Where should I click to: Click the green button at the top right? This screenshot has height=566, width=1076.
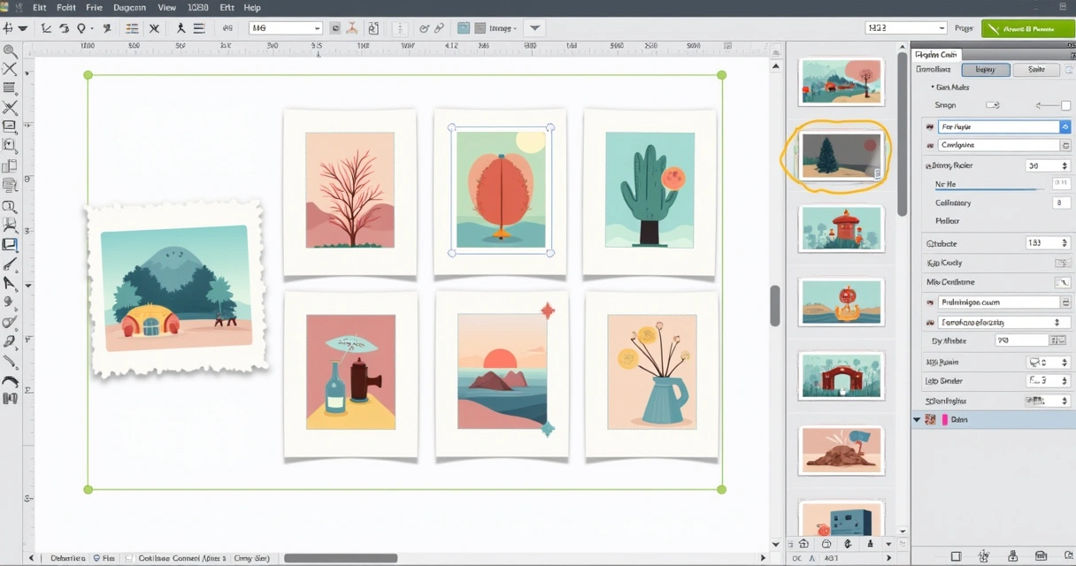point(1027,28)
